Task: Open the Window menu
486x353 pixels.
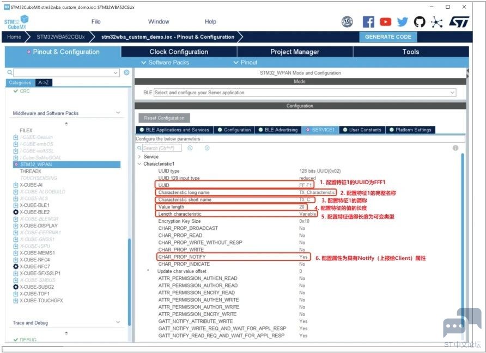Action: click(x=159, y=22)
